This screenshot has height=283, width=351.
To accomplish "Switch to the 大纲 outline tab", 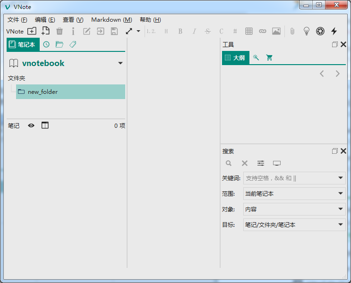I will click(235, 58).
